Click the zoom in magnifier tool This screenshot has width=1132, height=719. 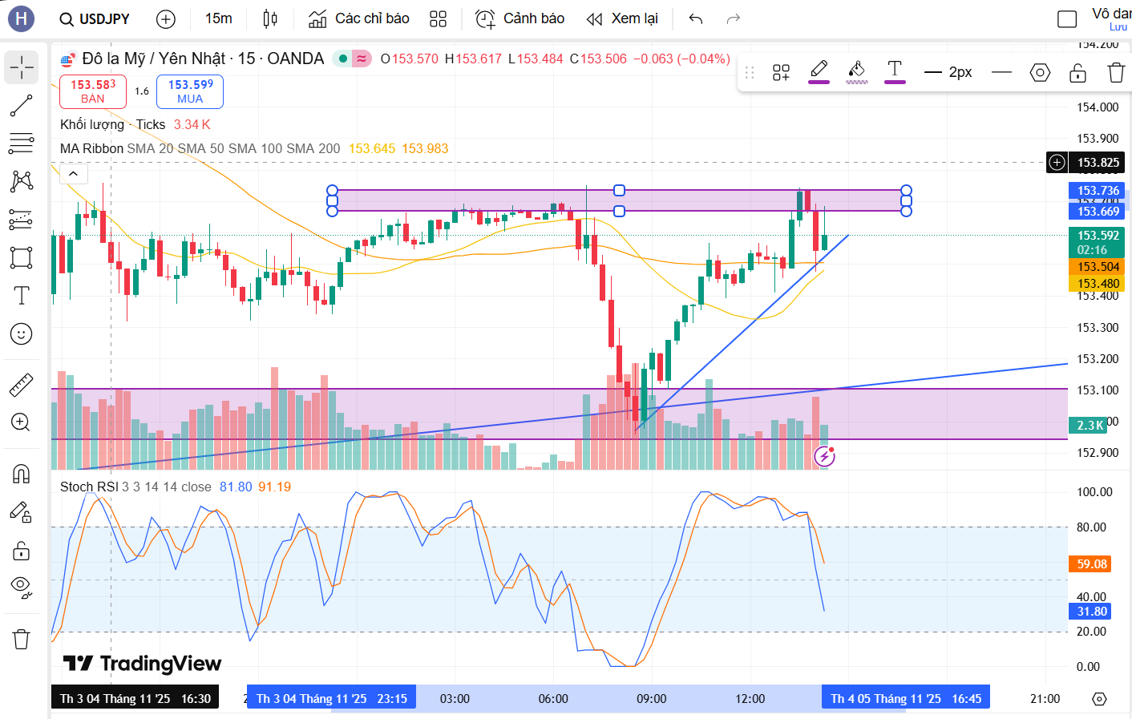coord(21,422)
